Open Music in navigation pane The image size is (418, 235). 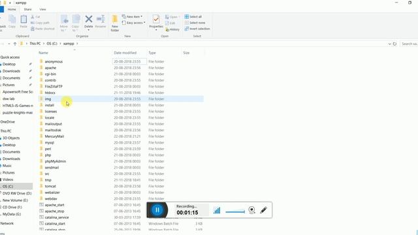pos(7,166)
